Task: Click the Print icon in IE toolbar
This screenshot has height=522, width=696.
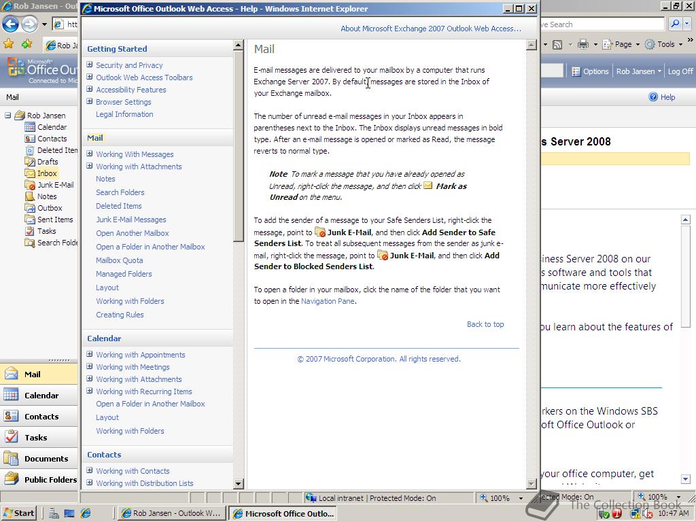Action: point(583,44)
